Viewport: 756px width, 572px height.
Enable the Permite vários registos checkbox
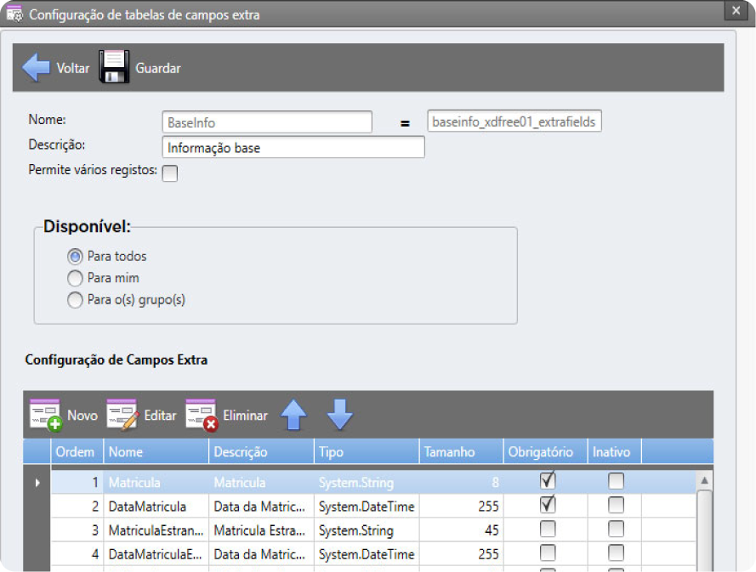click(170, 173)
